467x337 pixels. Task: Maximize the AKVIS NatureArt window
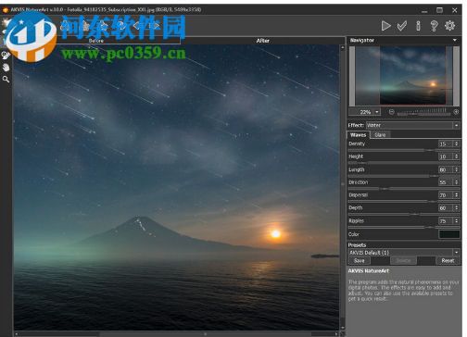point(439,10)
